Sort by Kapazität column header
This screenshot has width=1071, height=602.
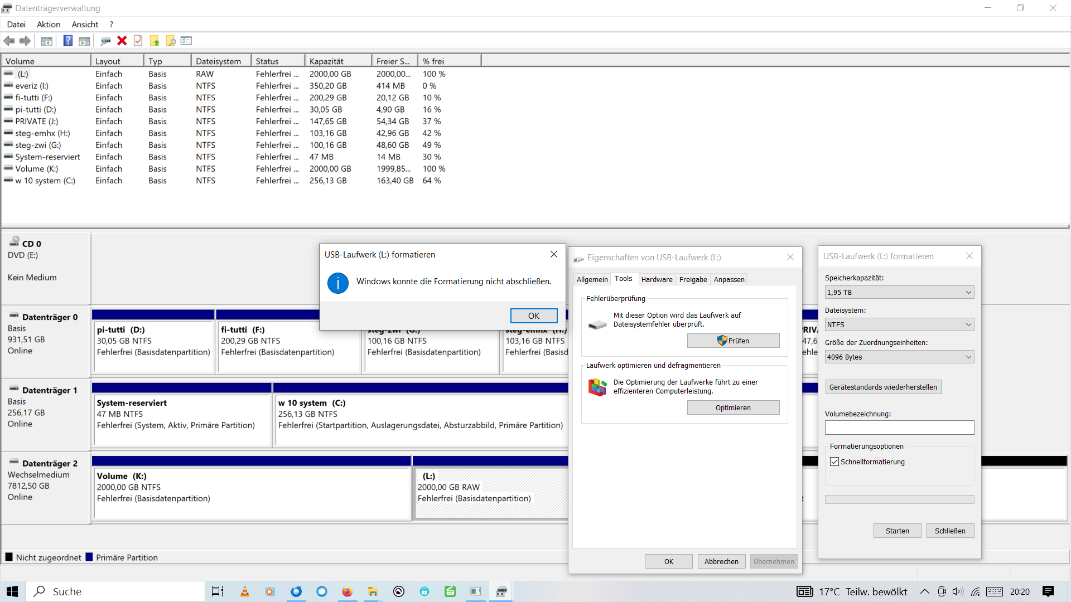coord(338,61)
